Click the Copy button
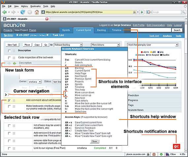 point(37,45)
